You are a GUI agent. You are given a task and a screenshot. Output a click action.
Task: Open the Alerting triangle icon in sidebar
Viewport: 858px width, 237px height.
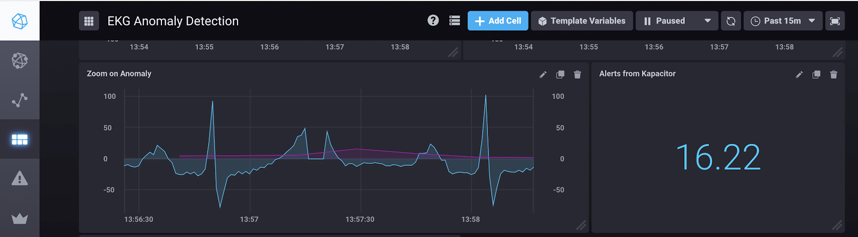(x=19, y=178)
